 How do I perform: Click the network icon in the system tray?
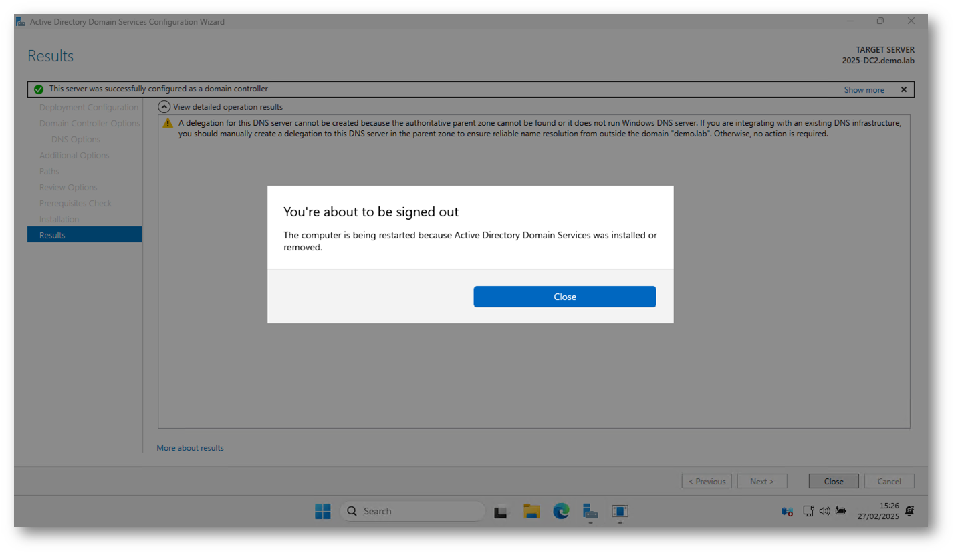808,512
